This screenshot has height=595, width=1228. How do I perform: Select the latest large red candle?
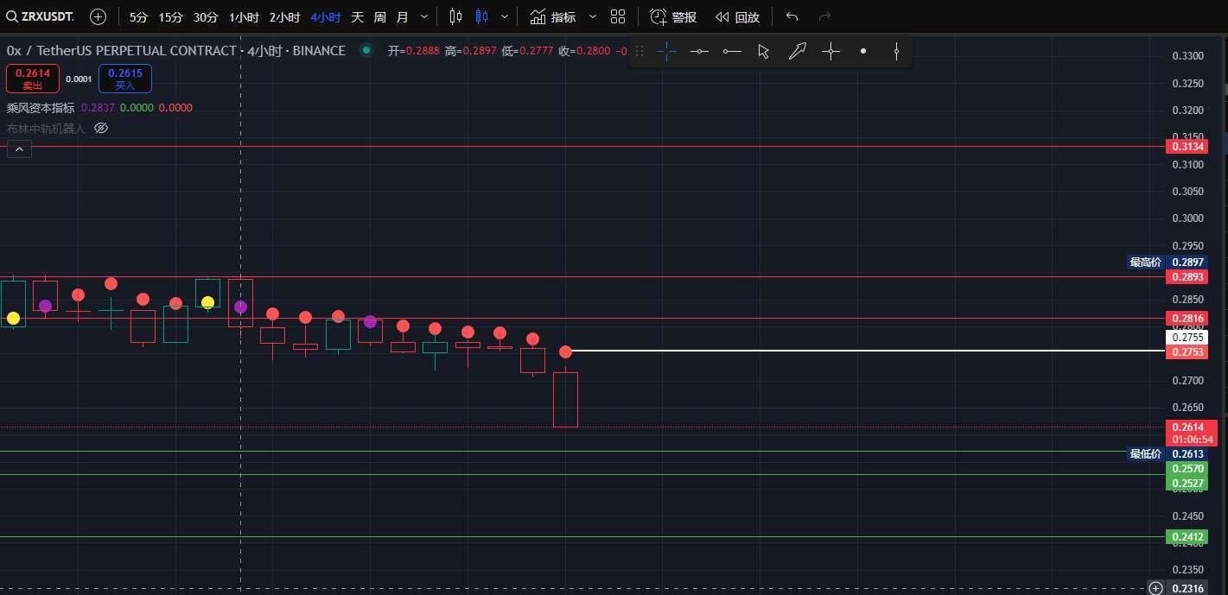coord(565,399)
